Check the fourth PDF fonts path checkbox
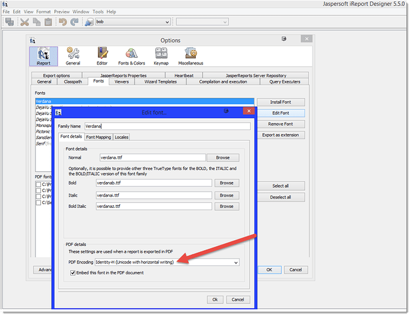 [38, 202]
